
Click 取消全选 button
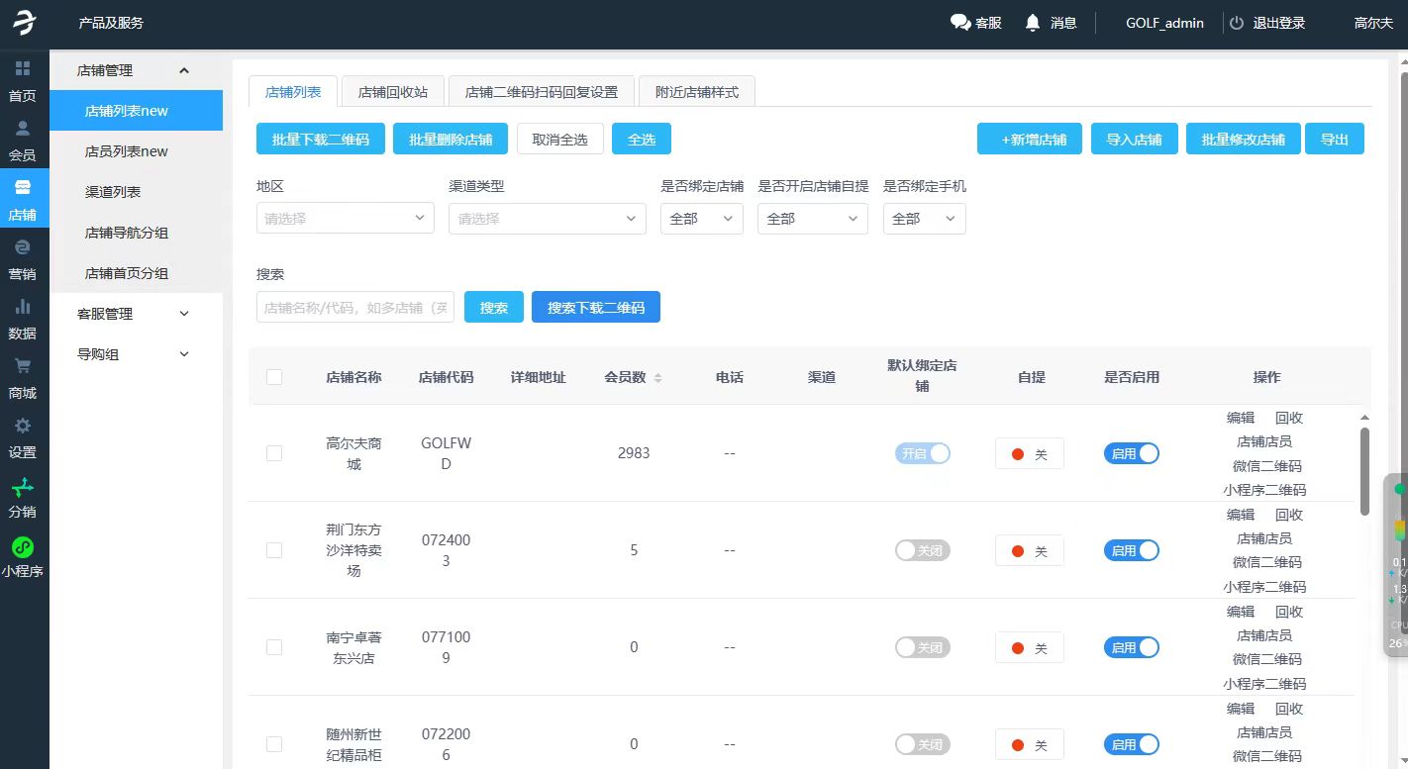coord(560,140)
